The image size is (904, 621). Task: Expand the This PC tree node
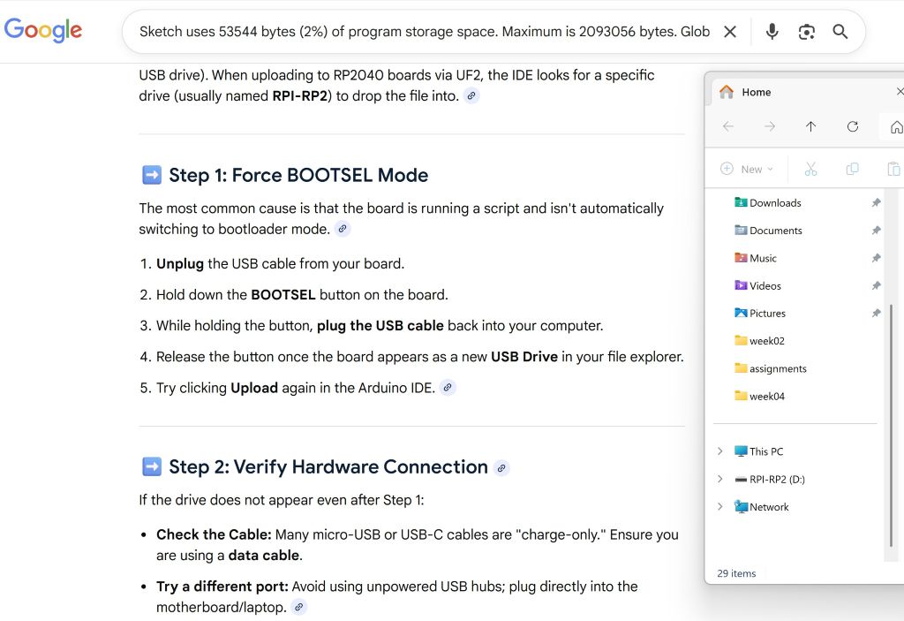pos(720,451)
